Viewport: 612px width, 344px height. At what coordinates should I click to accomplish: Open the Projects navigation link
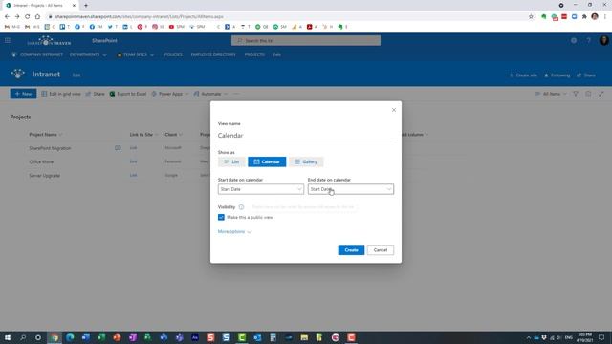[254, 54]
